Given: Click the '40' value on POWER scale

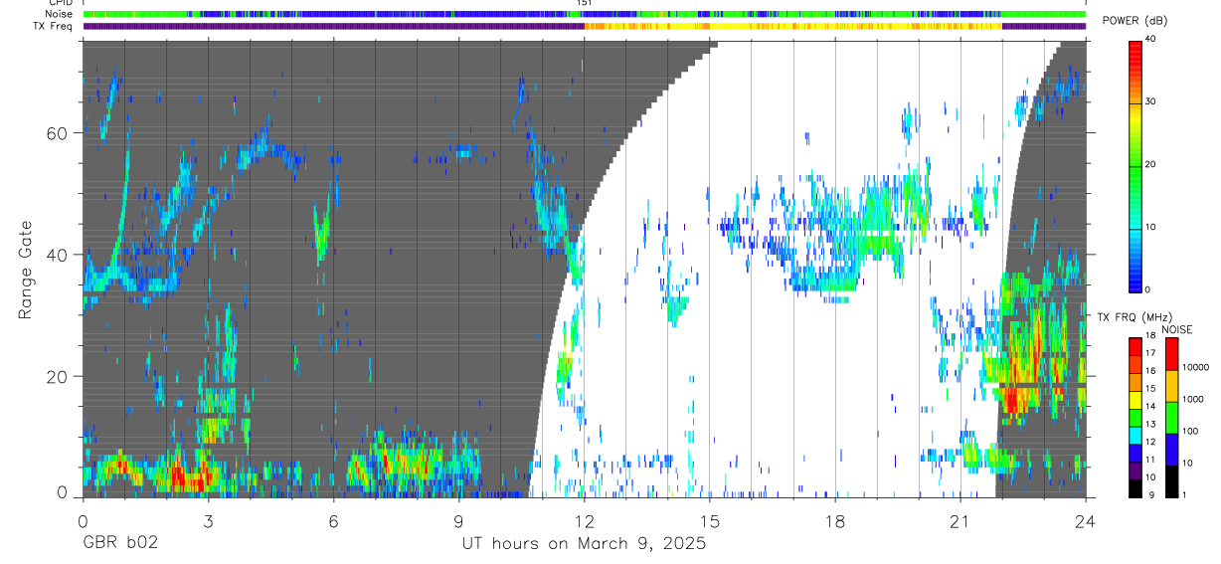Looking at the screenshot, I should [1151, 40].
